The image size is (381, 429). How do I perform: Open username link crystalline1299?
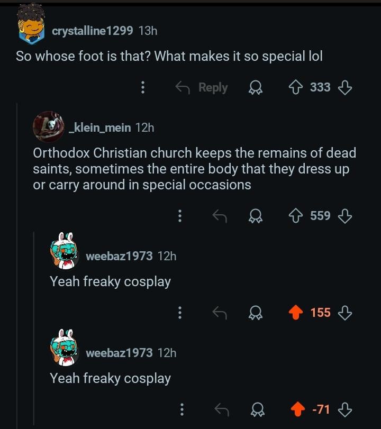(x=92, y=31)
